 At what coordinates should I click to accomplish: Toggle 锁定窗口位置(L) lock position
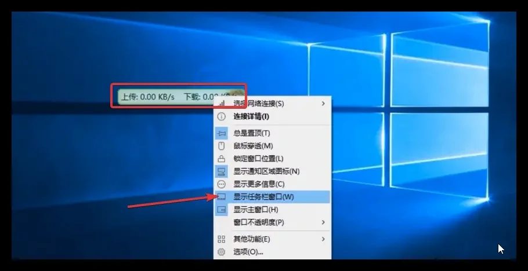[x=272, y=159]
